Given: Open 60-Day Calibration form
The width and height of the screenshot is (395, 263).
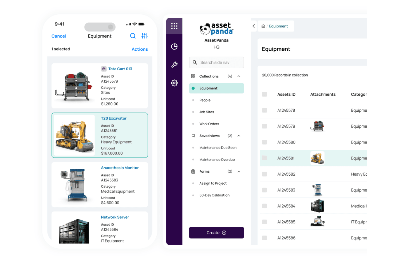Looking at the screenshot, I should [x=214, y=195].
